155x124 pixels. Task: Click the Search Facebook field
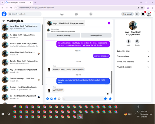[x=24, y=14]
